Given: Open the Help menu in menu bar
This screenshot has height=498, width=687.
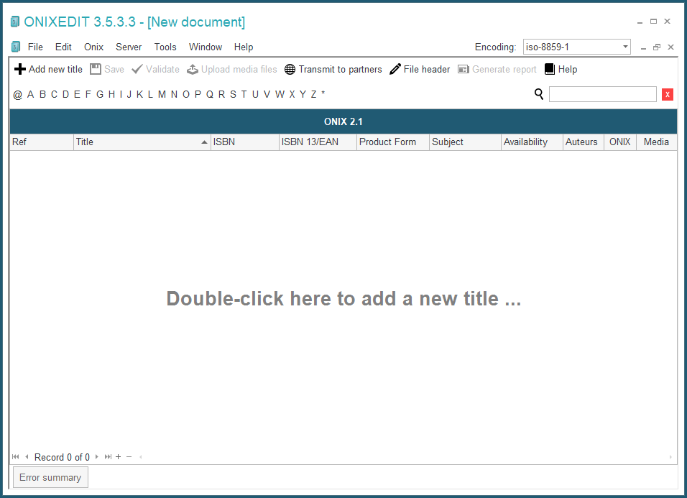Looking at the screenshot, I should 244,47.
